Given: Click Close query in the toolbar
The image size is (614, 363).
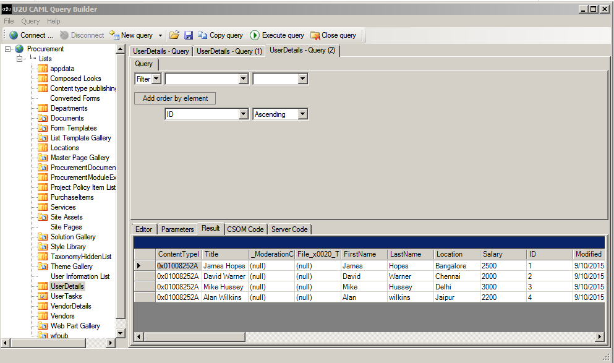Looking at the screenshot, I should pos(333,35).
